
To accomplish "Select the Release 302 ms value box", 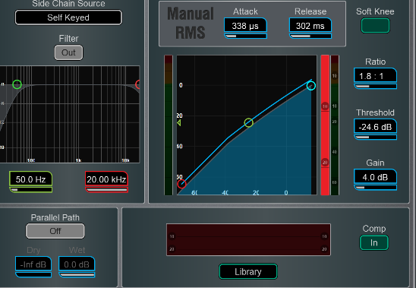I will 310,26.
